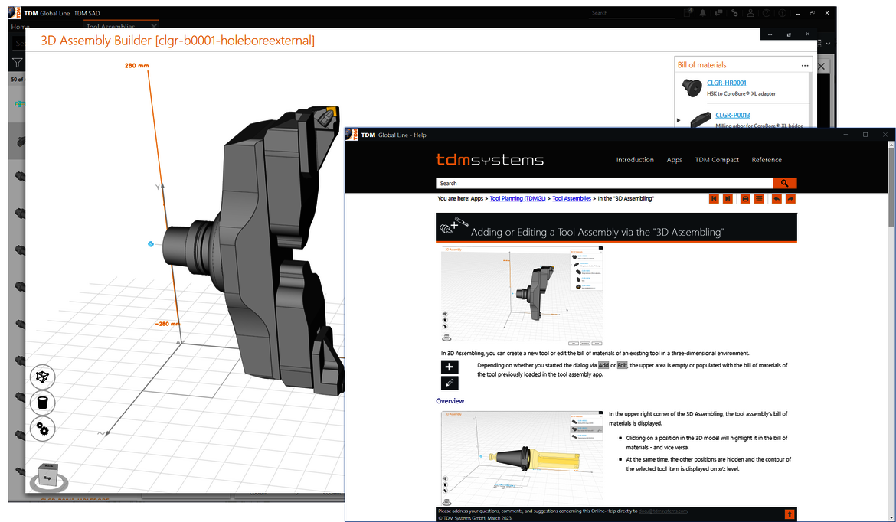This screenshot has width=896, height=522.
Task: Expand the CLGR-P0013 item in bill of materials
Action: point(679,120)
